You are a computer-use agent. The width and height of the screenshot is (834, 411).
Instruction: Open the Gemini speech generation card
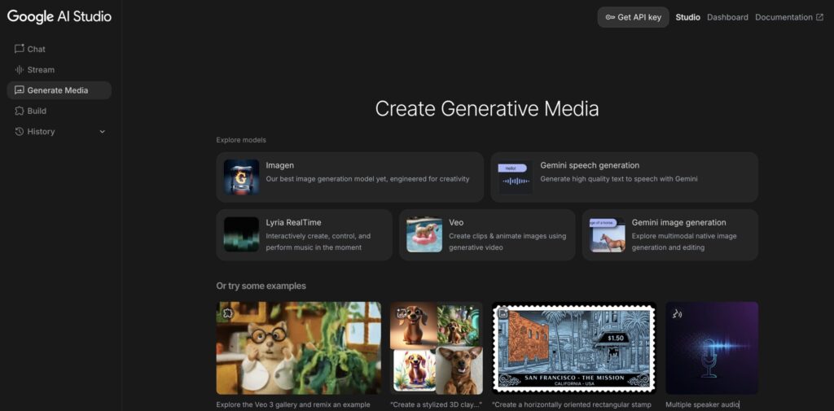625,177
